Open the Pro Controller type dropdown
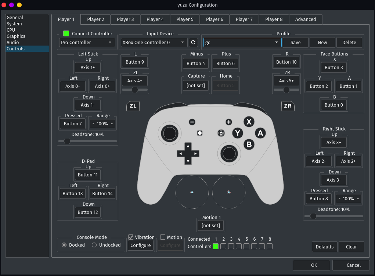The image size is (375, 276). tap(87, 42)
